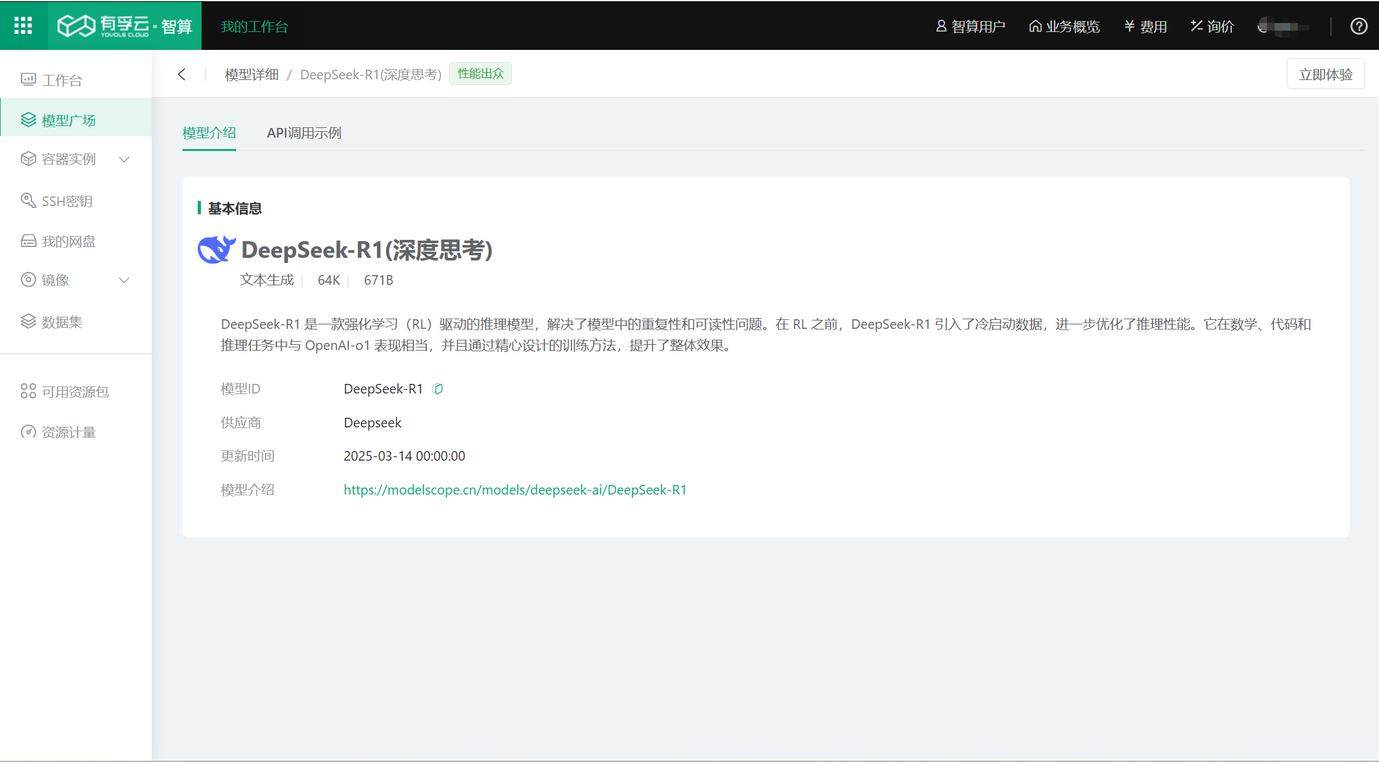Click the SSH密钥 key icon
1379x762 pixels.
pyautogui.click(x=28, y=200)
